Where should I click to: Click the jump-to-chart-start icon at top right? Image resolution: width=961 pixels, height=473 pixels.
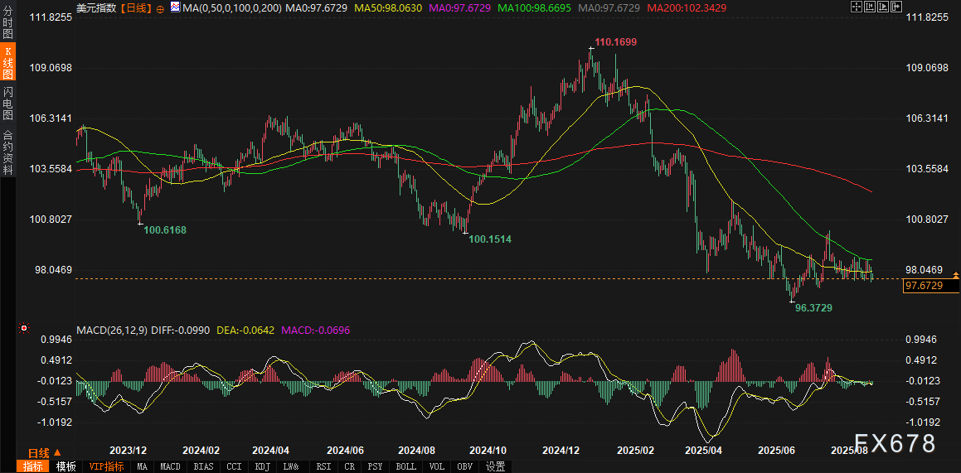point(871,7)
